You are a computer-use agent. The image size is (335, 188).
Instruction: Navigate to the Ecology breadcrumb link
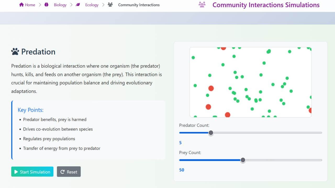click(92, 5)
